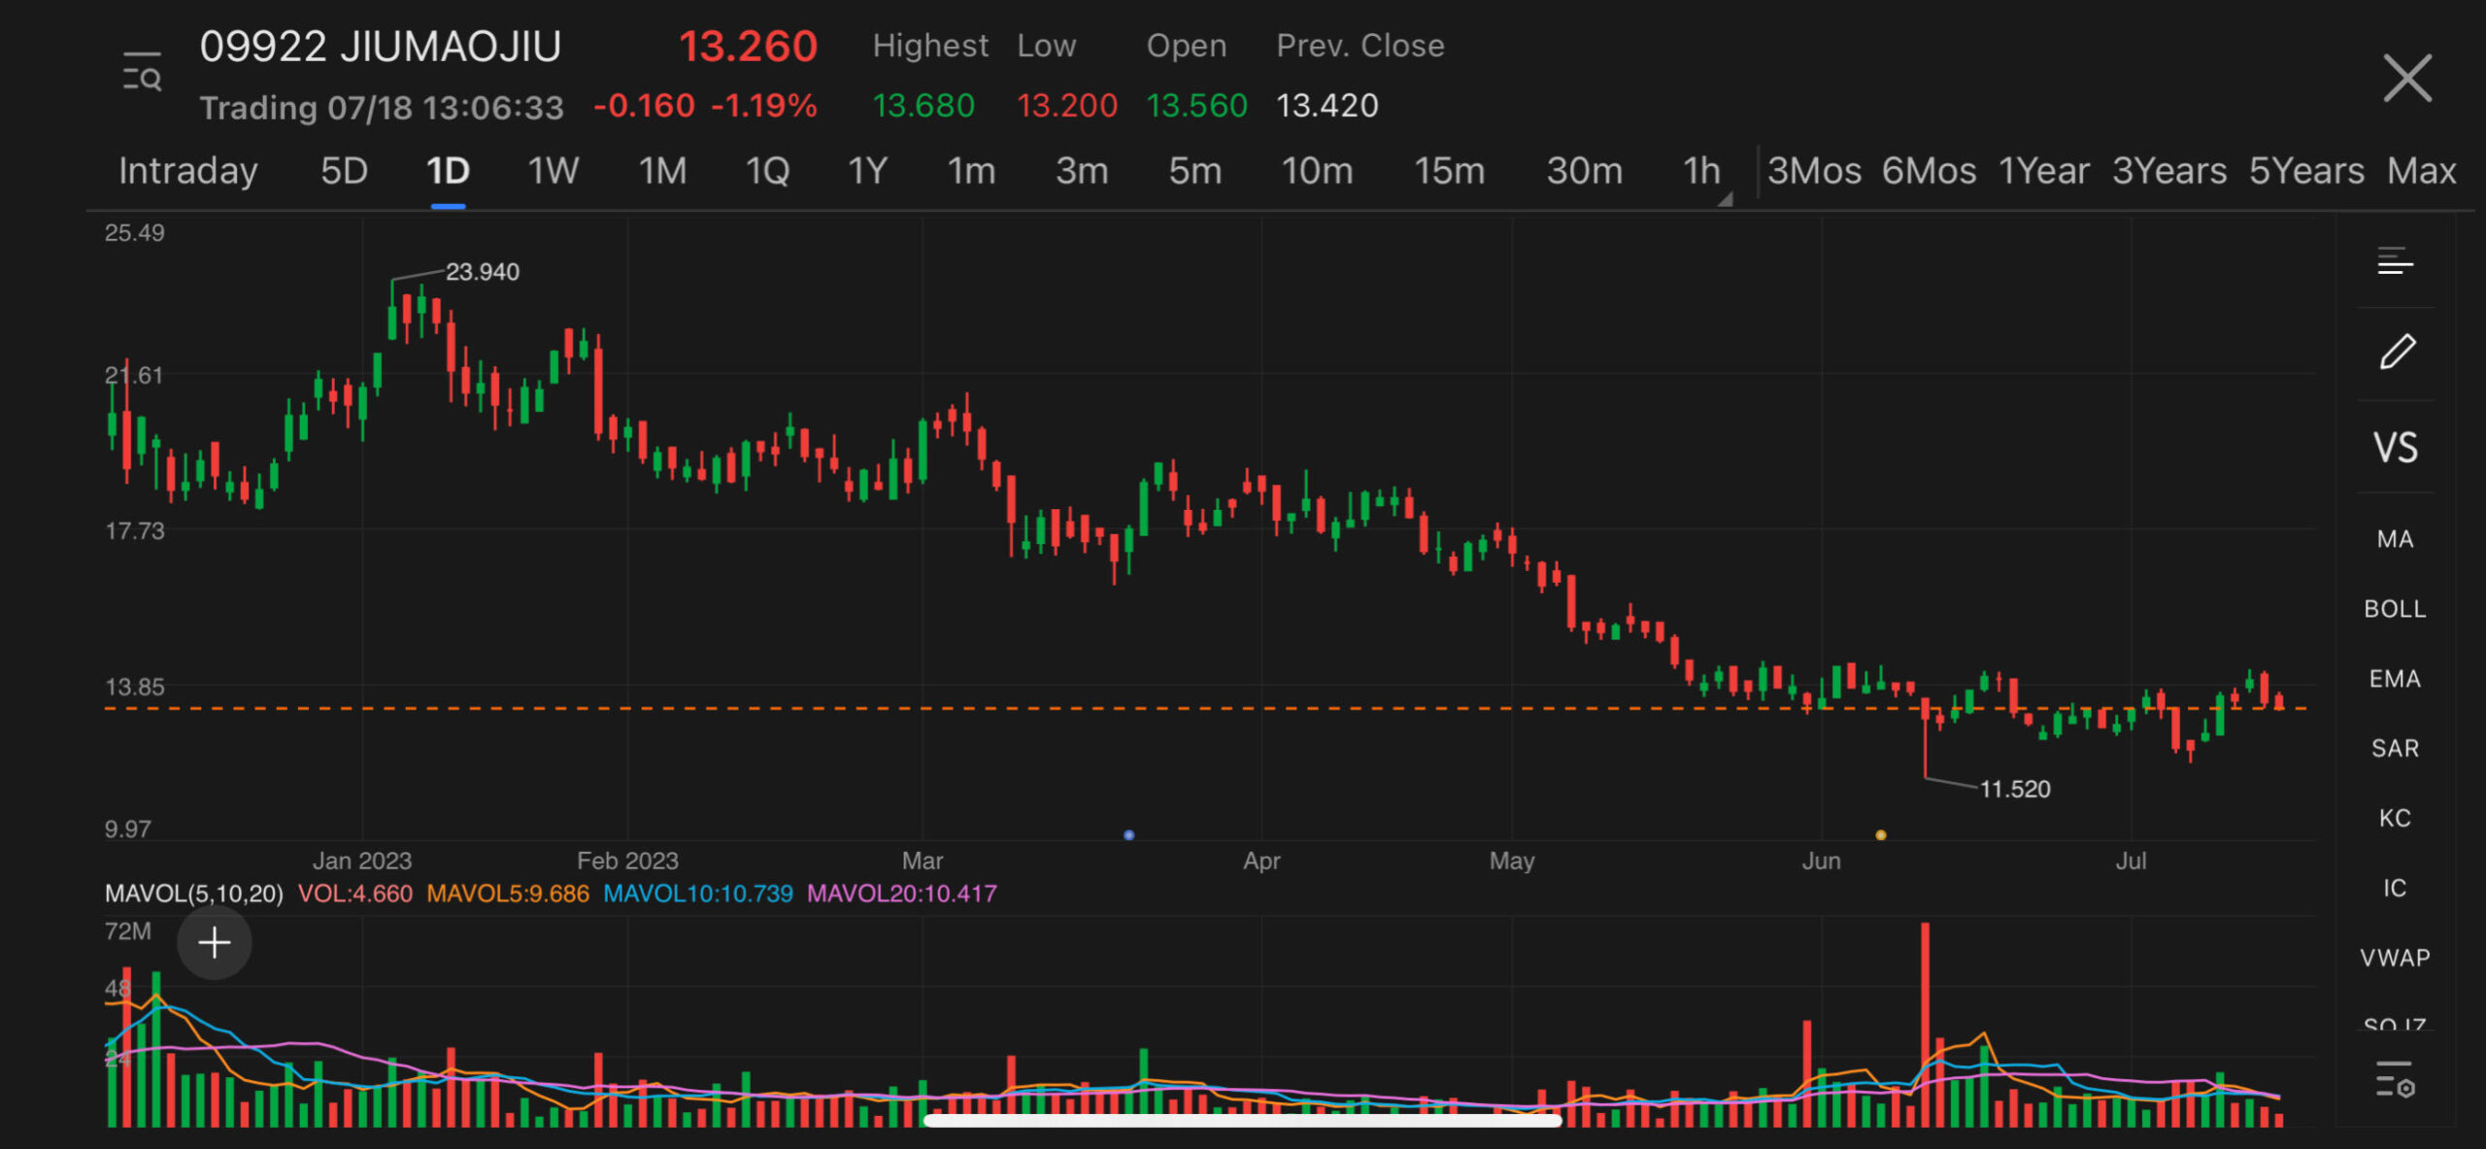Click the Open value 13.560
The image size is (2486, 1149).
point(1196,105)
